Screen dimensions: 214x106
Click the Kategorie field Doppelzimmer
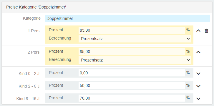click(x=127, y=18)
